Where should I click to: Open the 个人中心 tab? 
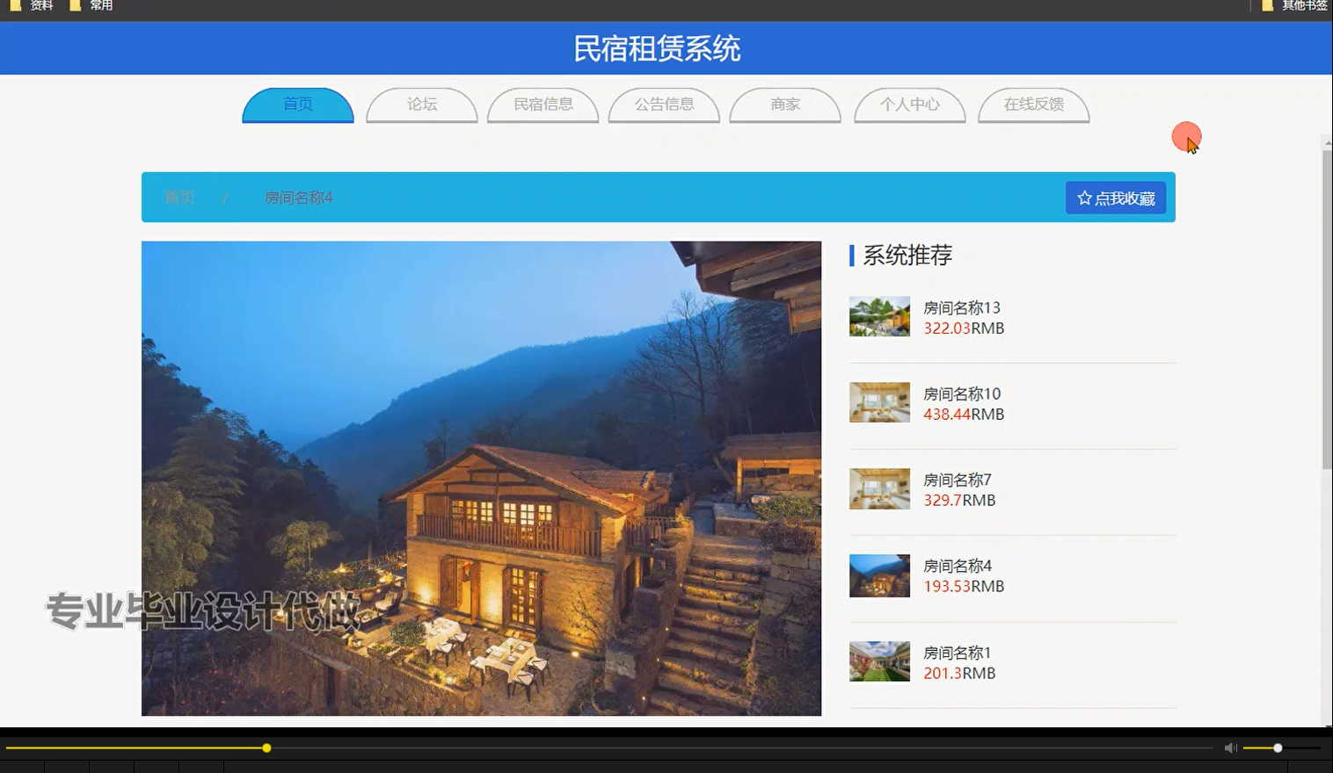pos(909,104)
